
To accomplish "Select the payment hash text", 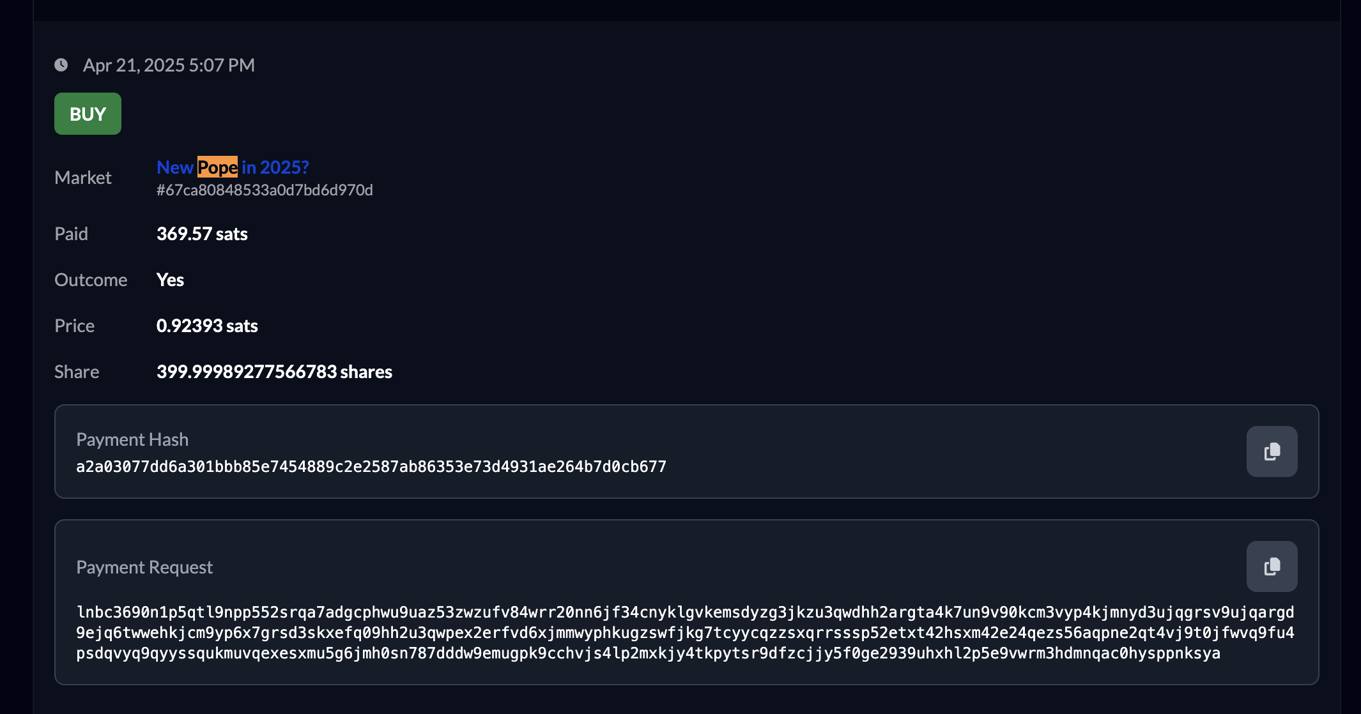I will [371, 467].
